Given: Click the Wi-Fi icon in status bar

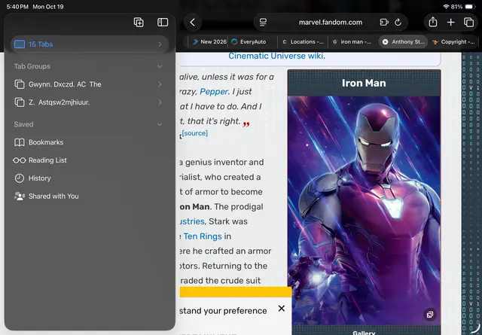Looking at the screenshot, I should (x=446, y=7).
